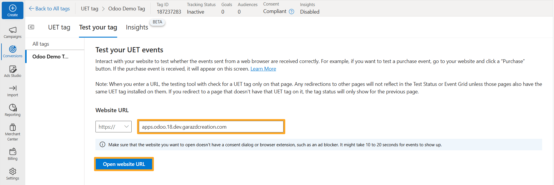Switch to the Insights tab
This screenshot has height=185, width=554.
pyautogui.click(x=137, y=27)
